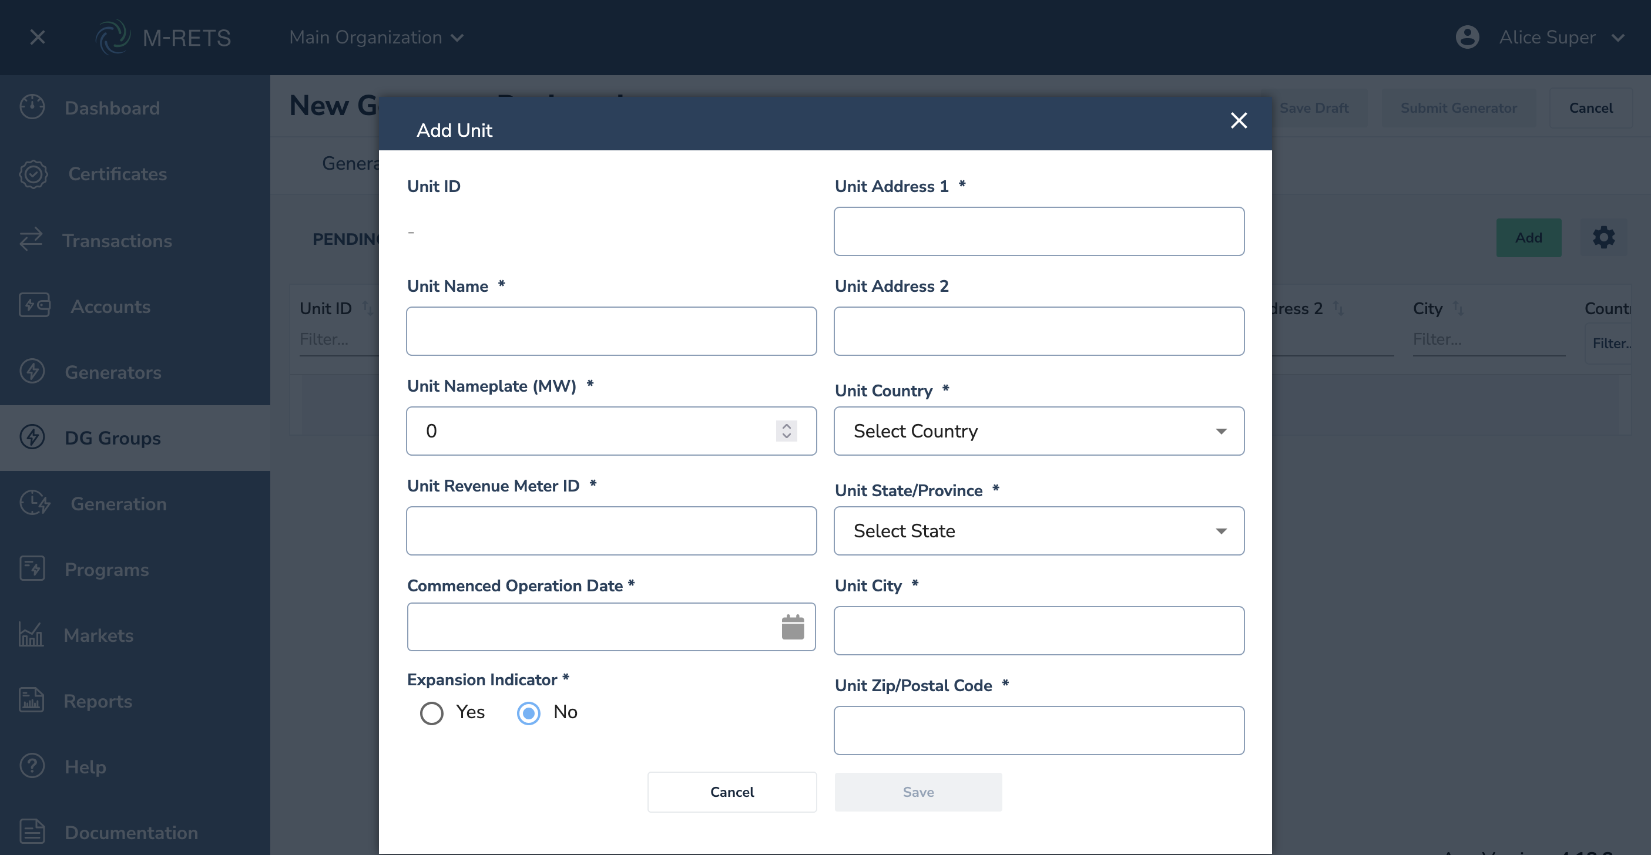Open the Select Country dropdown
This screenshot has height=855, width=1651.
click(1038, 431)
